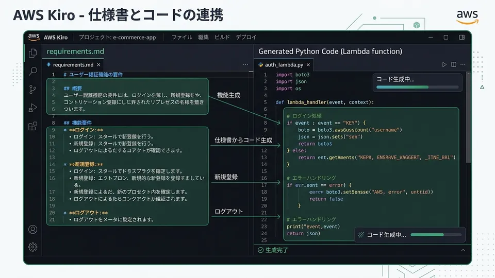Click the '# ログイン処理' comment
This screenshot has height=278, width=495.
click(304, 116)
